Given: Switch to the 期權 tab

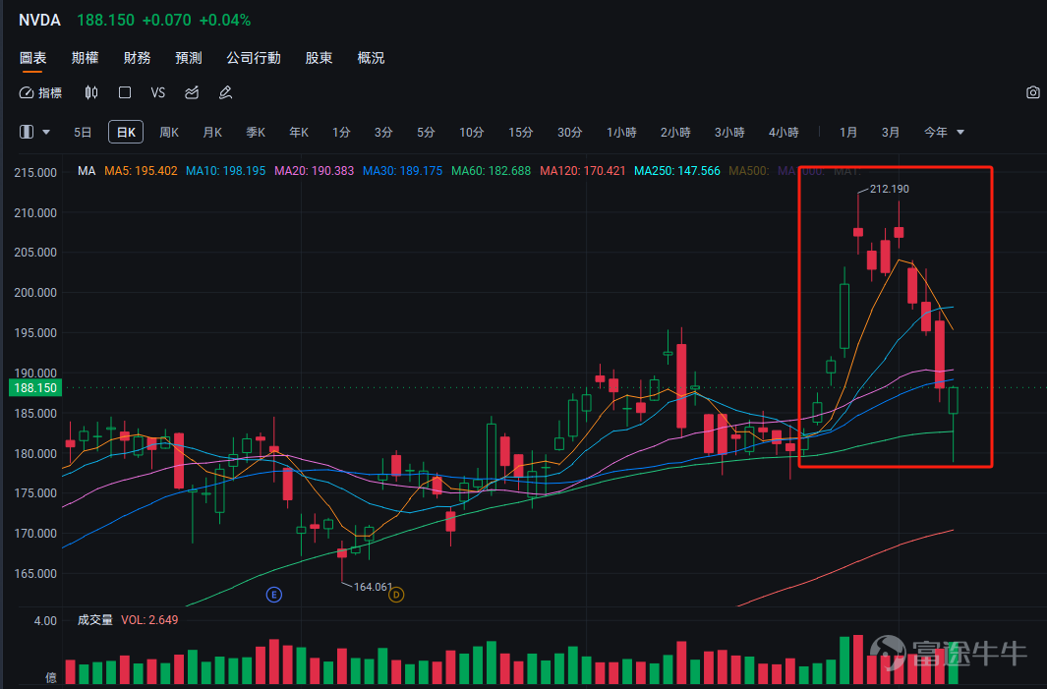Looking at the screenshot, I should pyautogui.click(x=85, y=58).
